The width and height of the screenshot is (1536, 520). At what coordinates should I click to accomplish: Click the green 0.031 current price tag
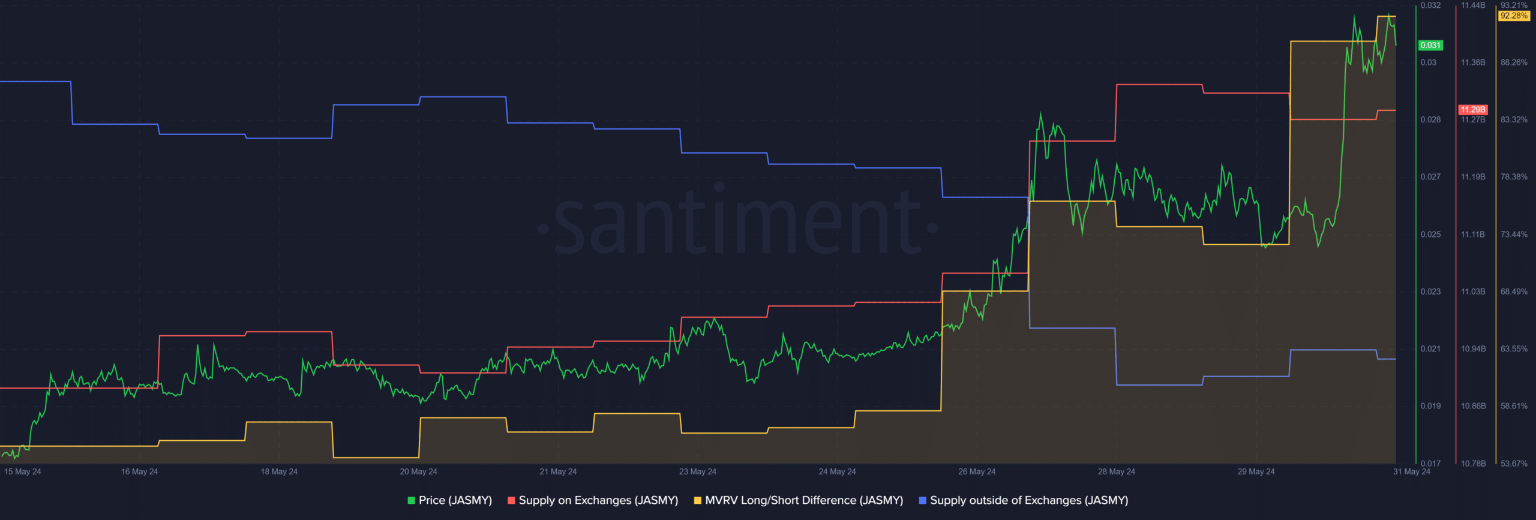(x=1430, y=46)
